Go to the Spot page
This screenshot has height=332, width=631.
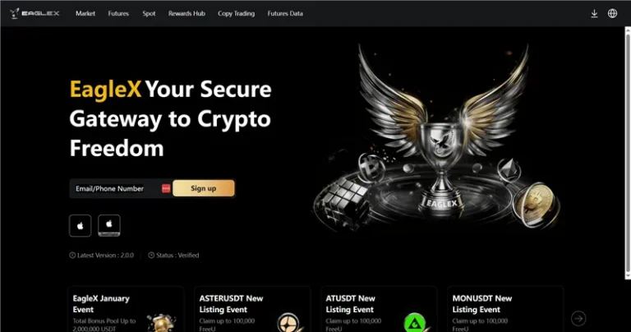point(149,13)
